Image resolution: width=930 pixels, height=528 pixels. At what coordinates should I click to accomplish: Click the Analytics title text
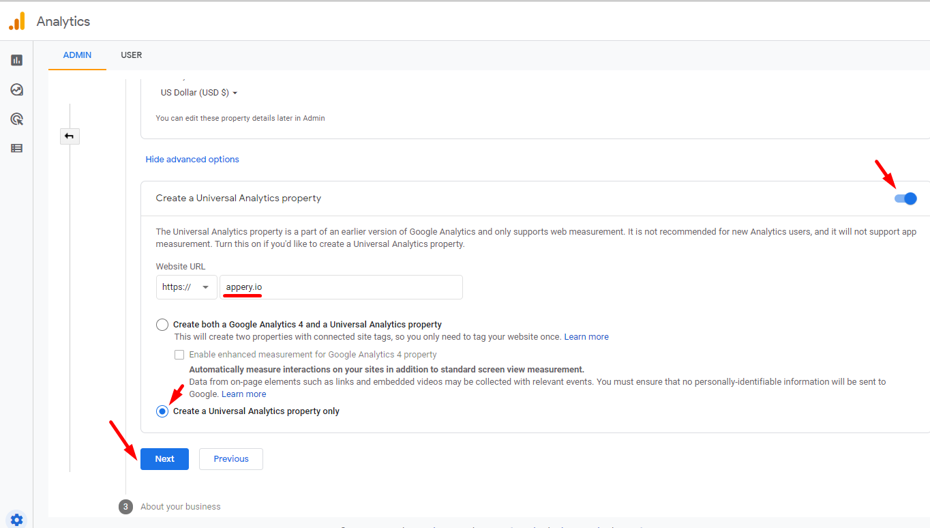[x=63, y=21]
